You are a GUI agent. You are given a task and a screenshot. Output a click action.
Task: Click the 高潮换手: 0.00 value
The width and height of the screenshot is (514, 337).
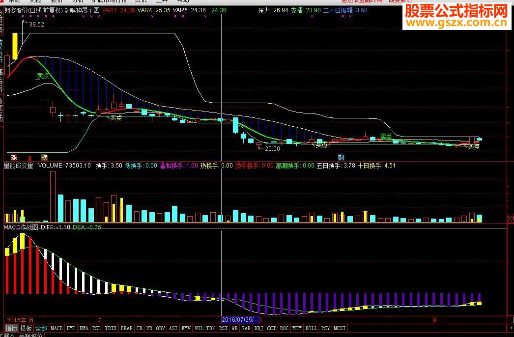[295, 166]
